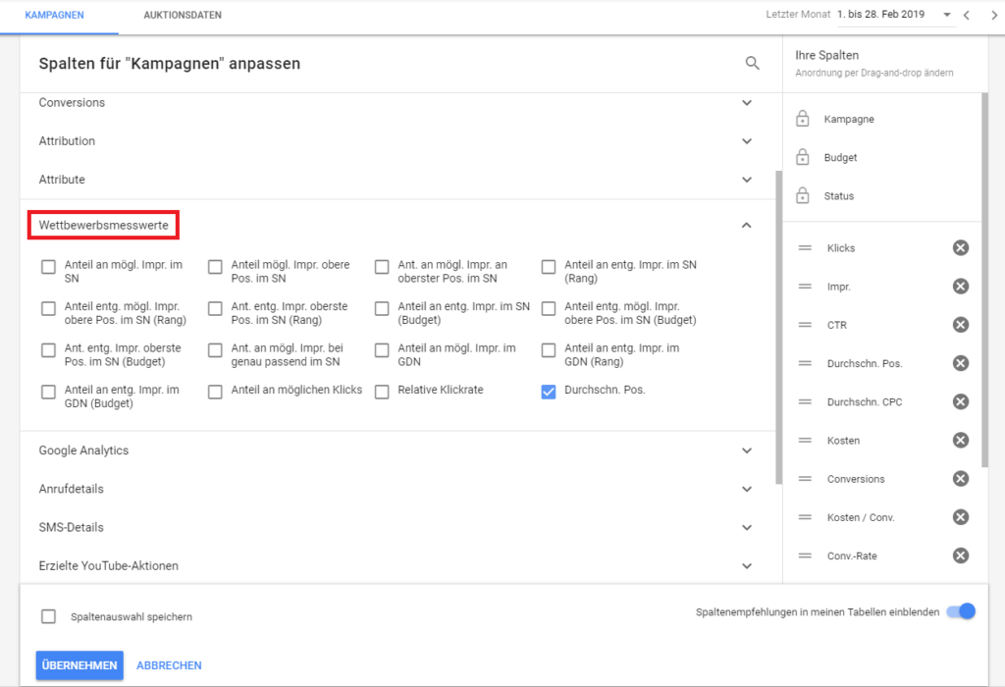This screenshot has width=1005, height=687.
Task: Check Anteil an möglichen Klicks
Action: pyautogui.click(x=215, y=392)
